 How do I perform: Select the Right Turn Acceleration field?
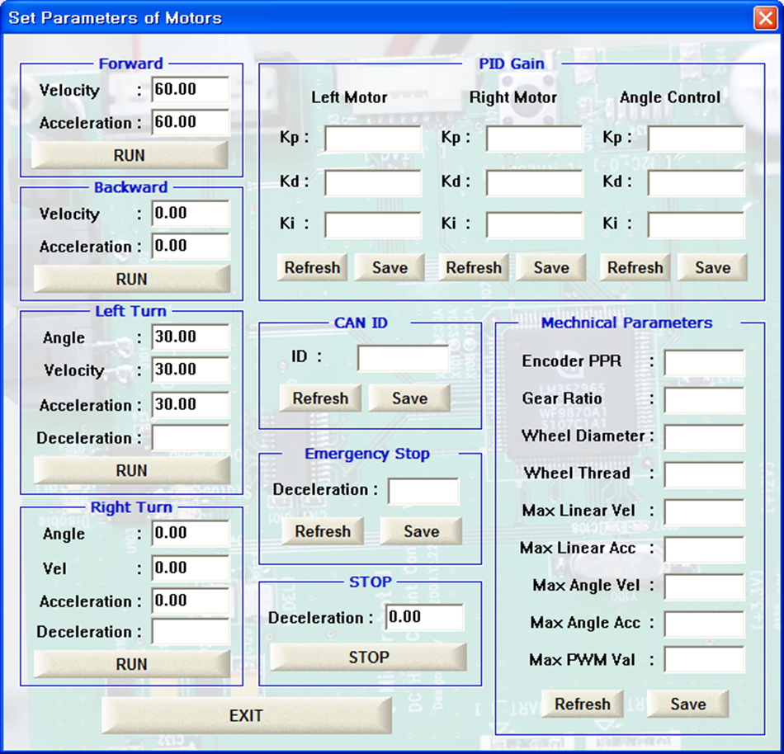(x=191, y=601)
